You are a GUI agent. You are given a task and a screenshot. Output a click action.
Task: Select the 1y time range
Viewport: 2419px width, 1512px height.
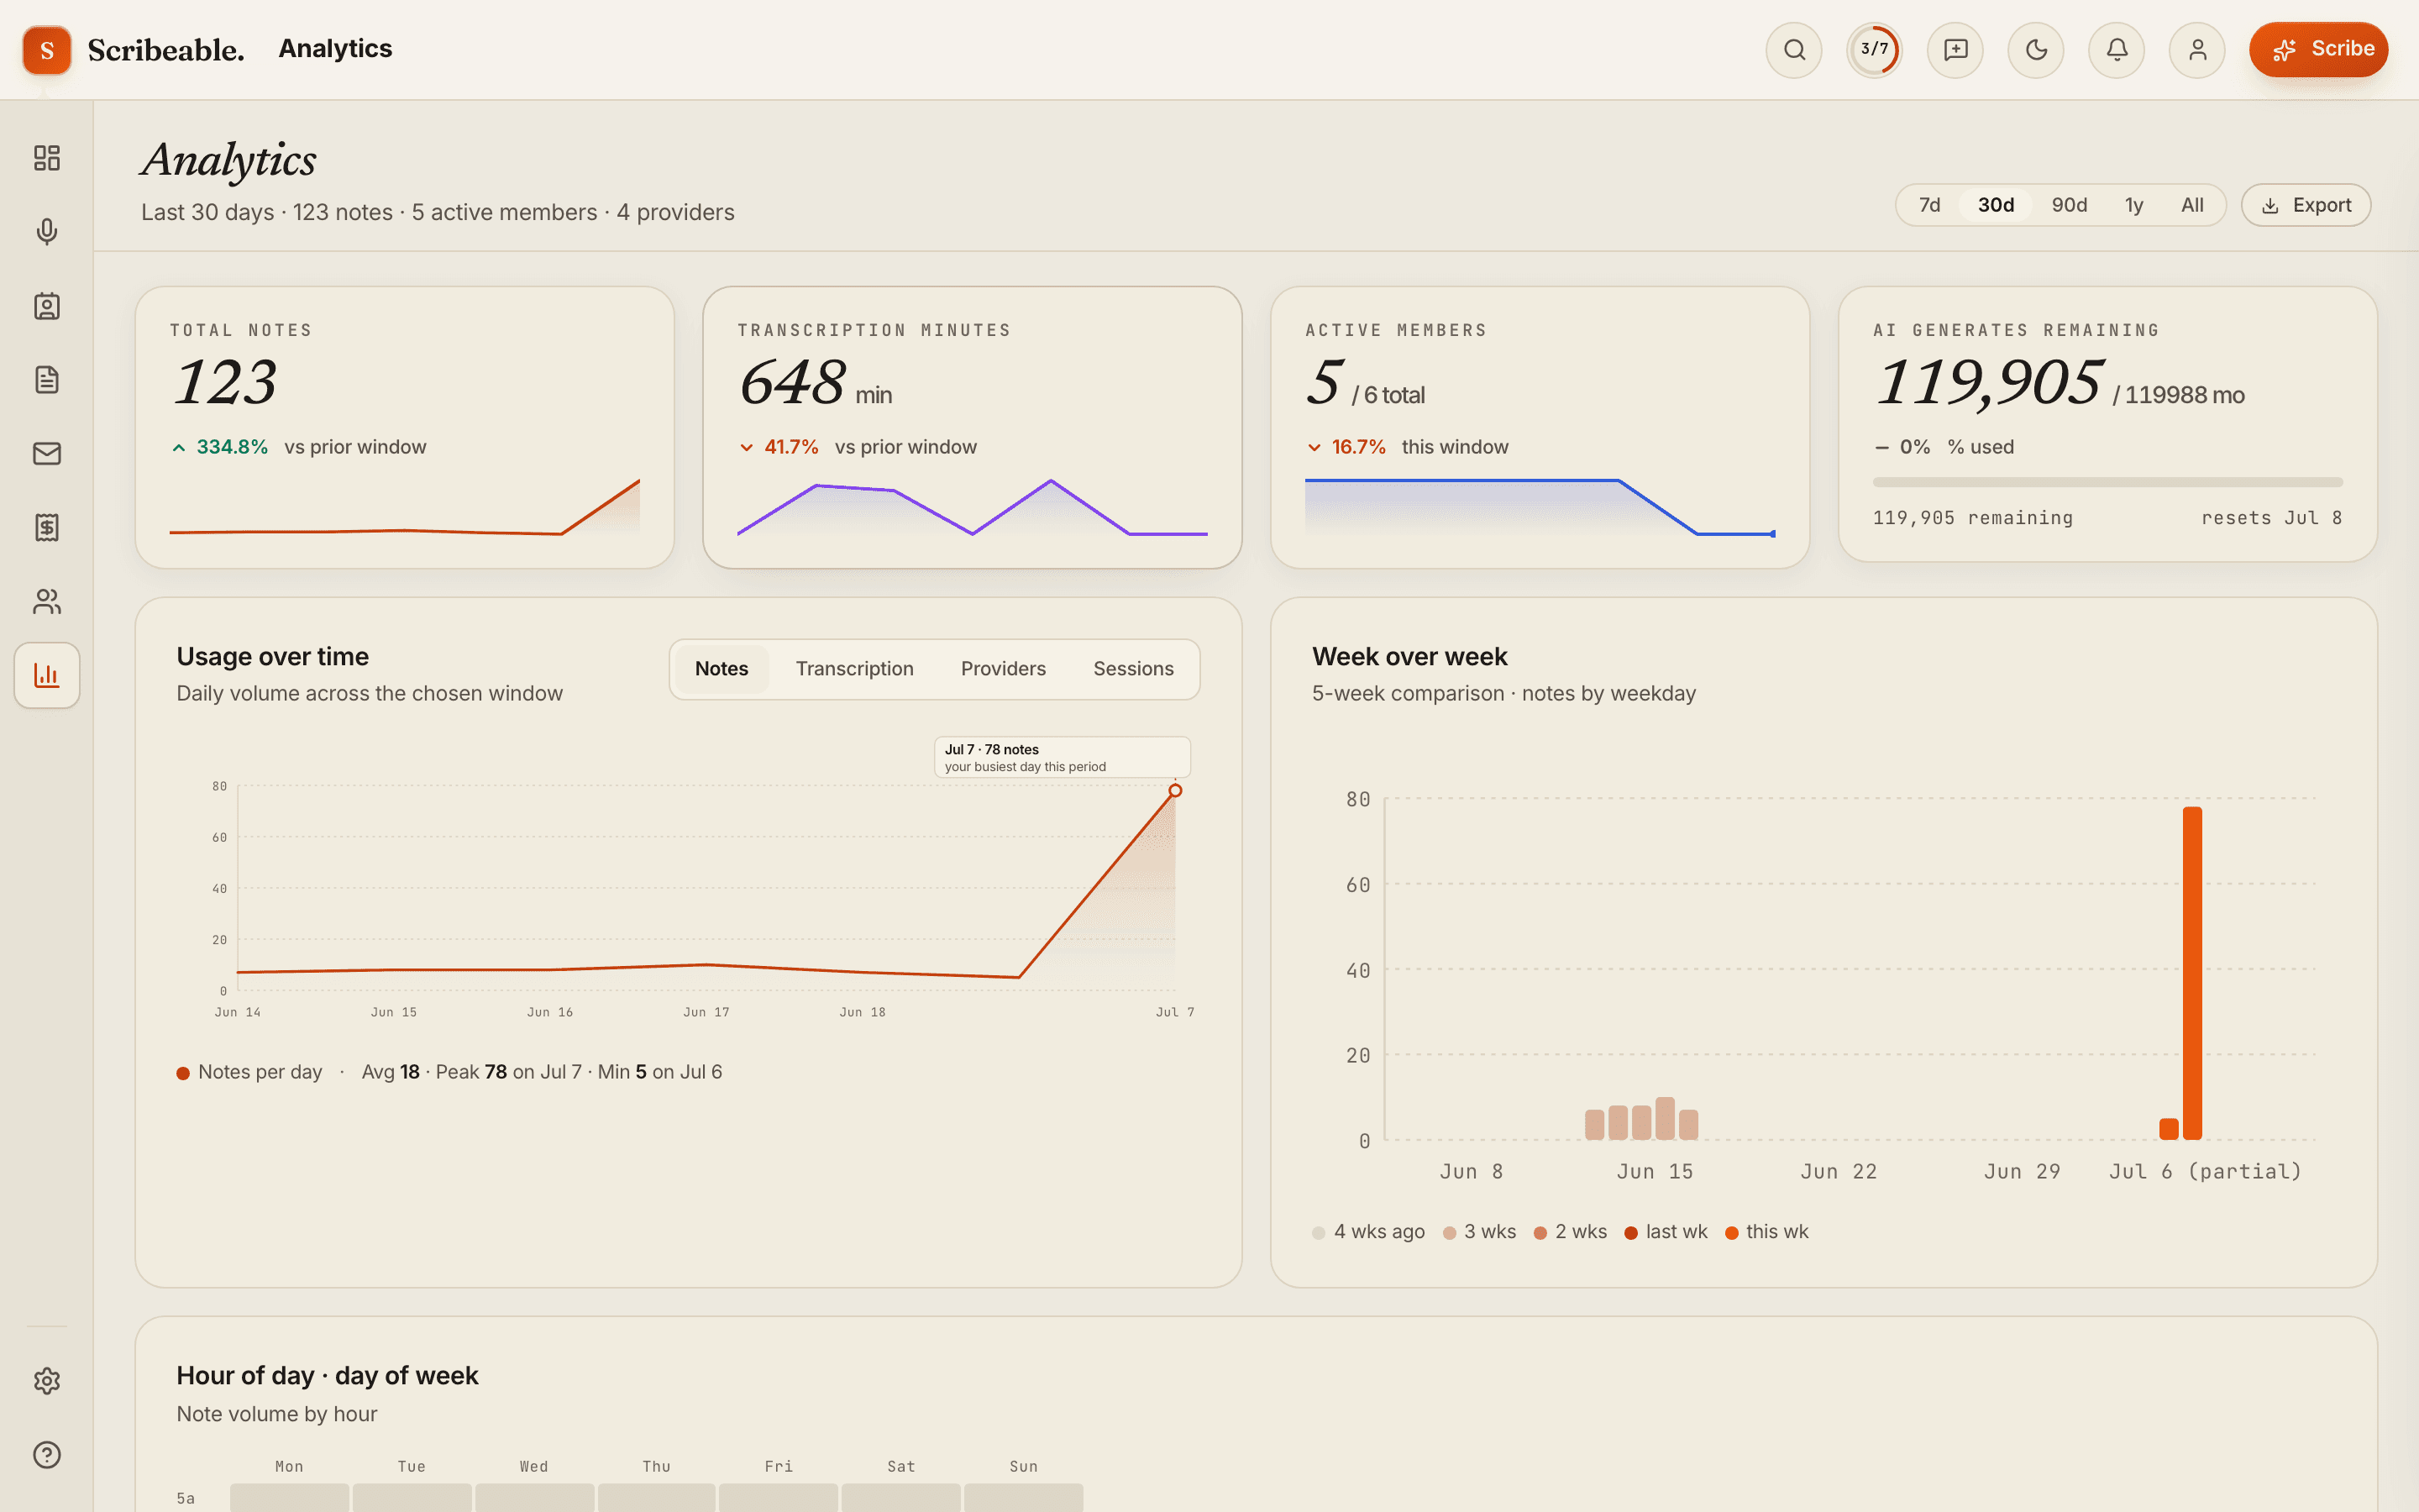(x=2133, y=205)
